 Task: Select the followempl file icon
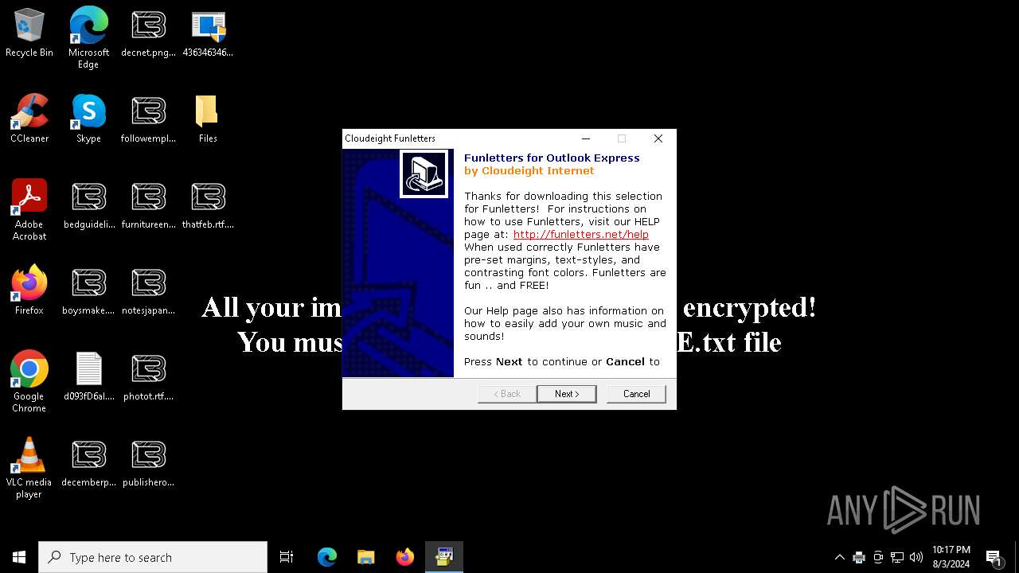coord(148,119)
